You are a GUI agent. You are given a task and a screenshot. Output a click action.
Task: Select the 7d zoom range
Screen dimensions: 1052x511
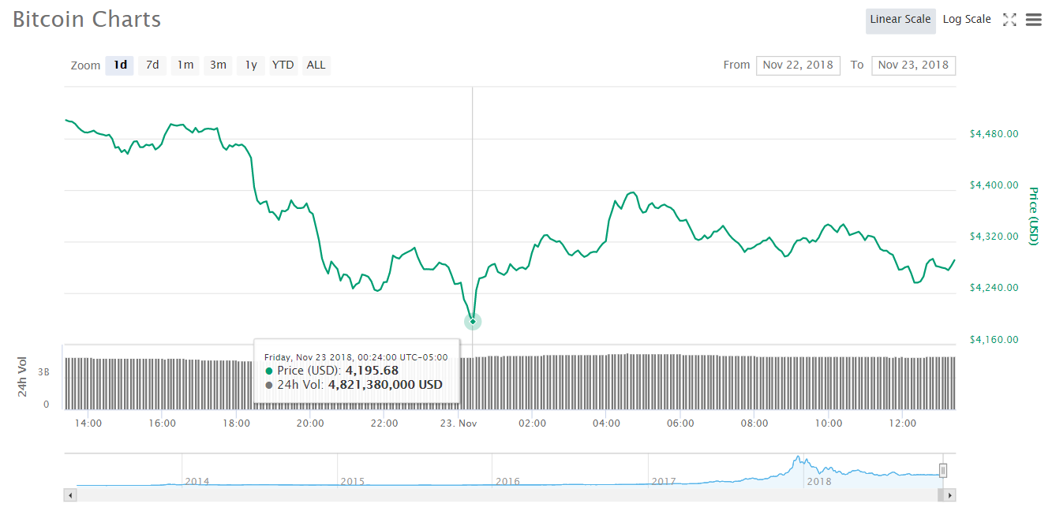pos(153,65)
